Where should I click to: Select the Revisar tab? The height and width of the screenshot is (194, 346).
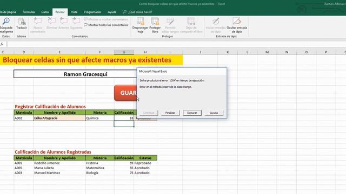(x=60, y=12)
